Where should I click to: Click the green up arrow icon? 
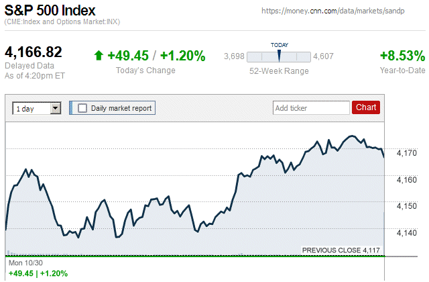(99, 56)
